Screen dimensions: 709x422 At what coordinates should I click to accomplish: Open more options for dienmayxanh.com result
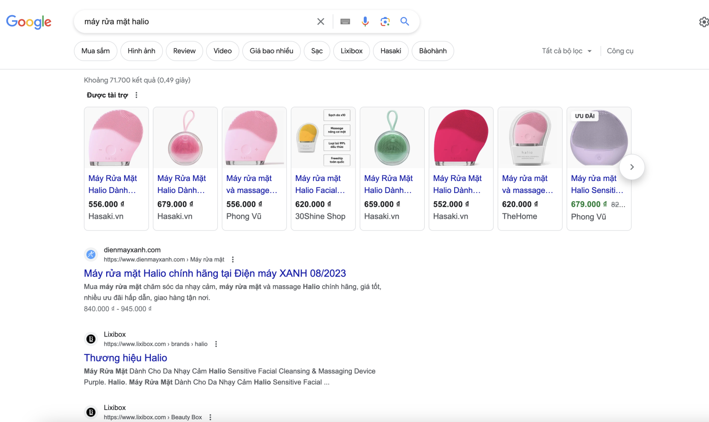(233, 259)
